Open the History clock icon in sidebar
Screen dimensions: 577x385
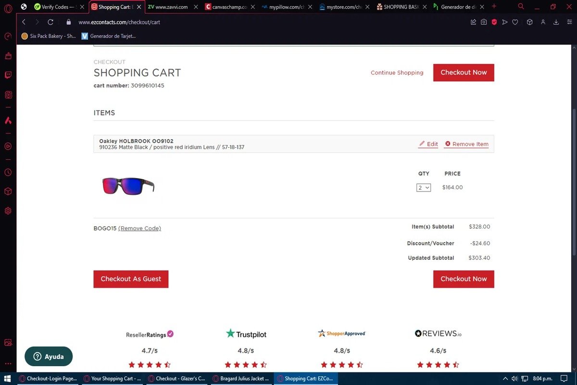8,172
